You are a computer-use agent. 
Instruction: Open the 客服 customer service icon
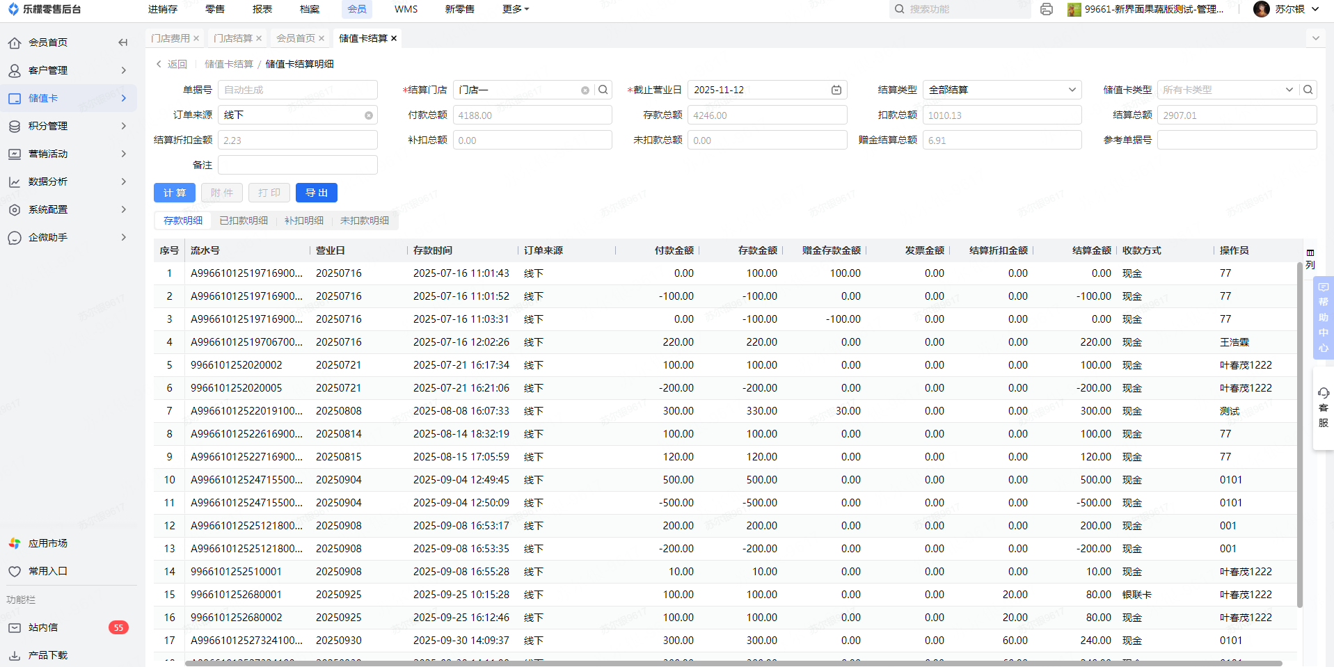pos(1323,408)
